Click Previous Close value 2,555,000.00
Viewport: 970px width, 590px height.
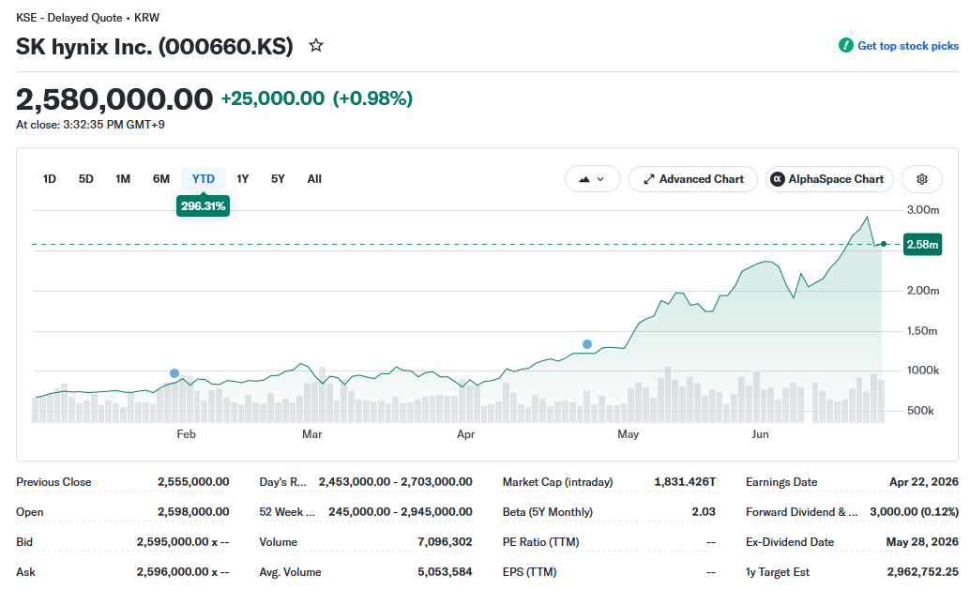[193, 482]
